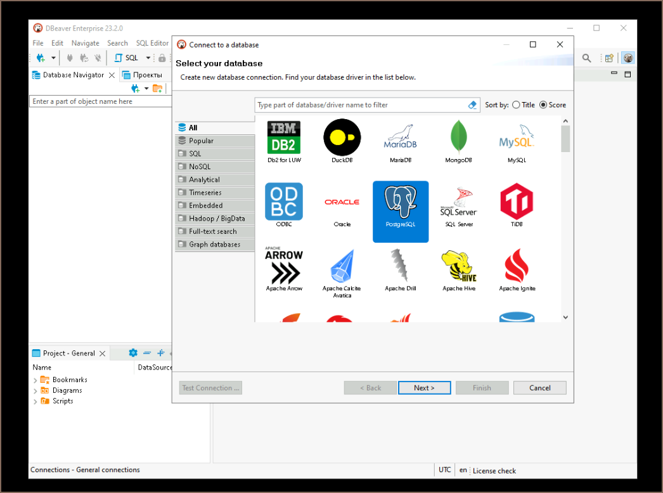Choose the MongoDB driver icon
The width and height of the screenshot is (663, 493).
(458, 139)
